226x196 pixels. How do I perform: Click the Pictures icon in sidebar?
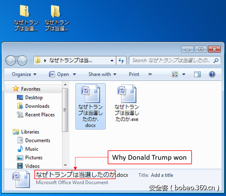coord(20,158)
